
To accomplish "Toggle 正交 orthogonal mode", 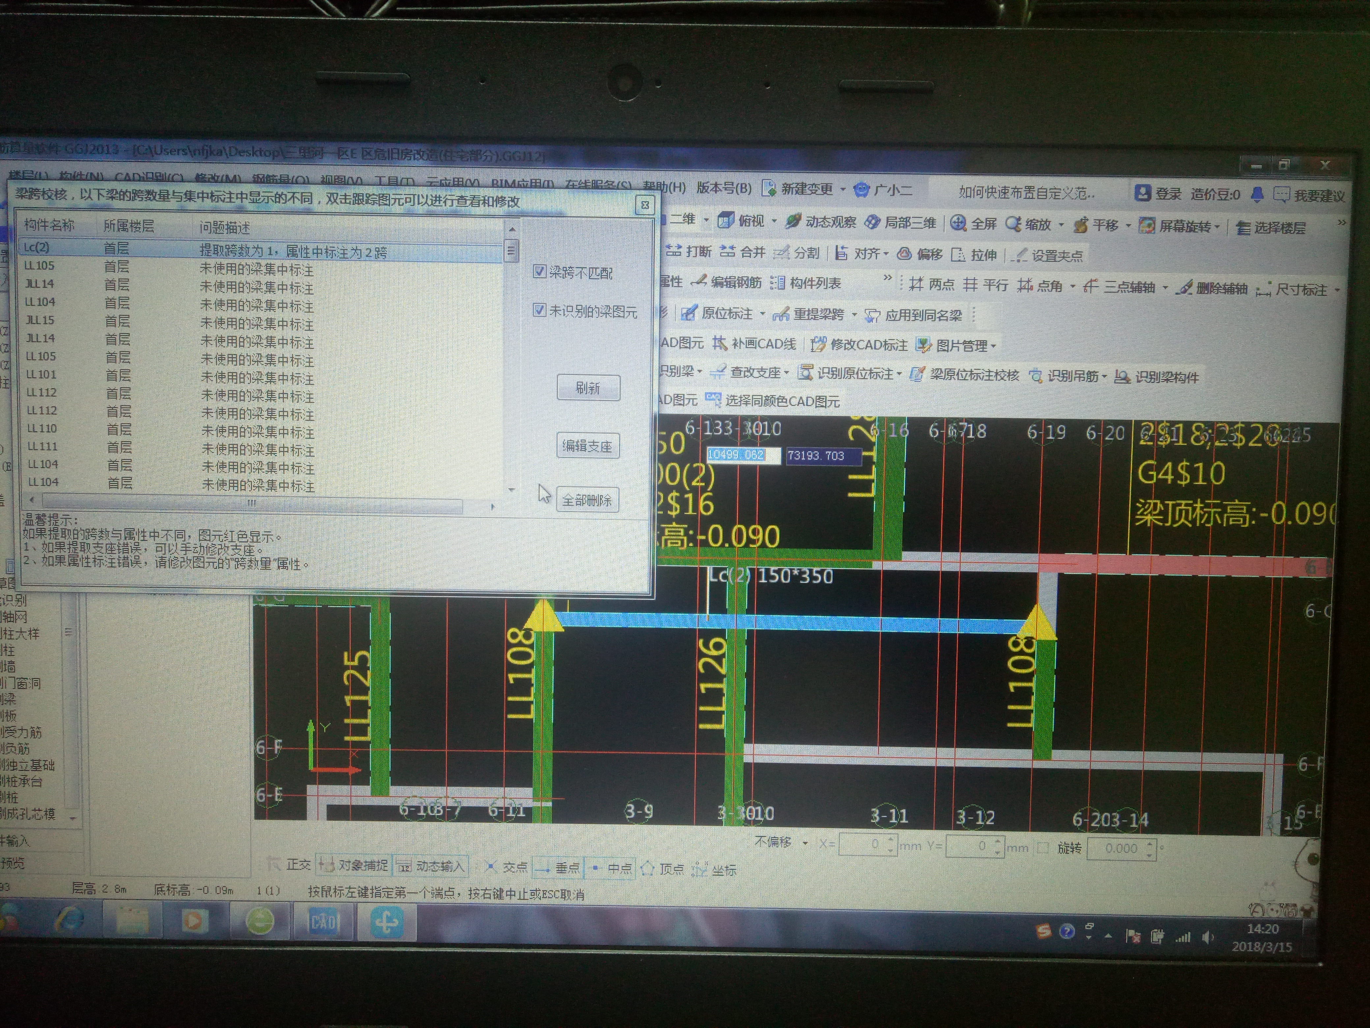I will [289, 865].
